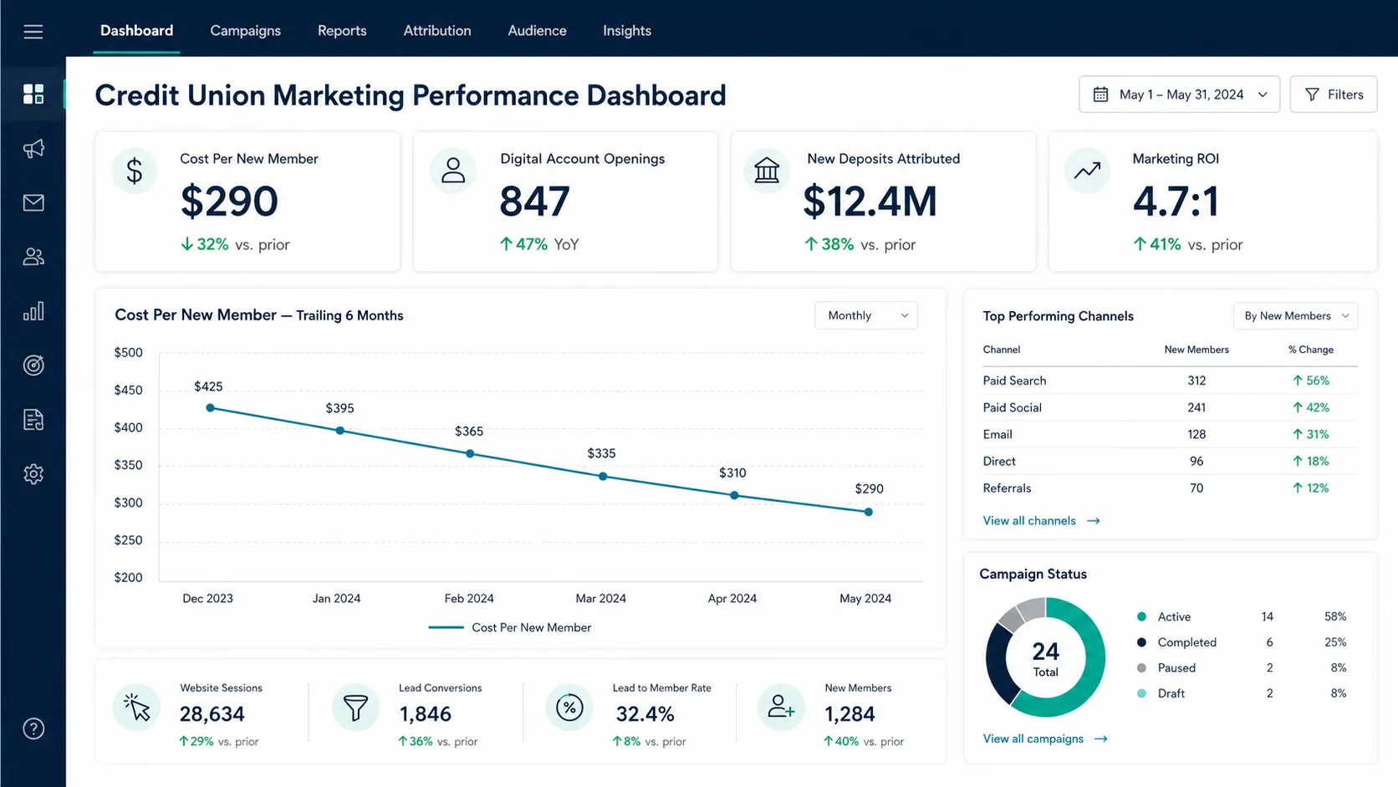Image resolution: width=1398 pixels, height=787 pixels.
Task: Click the calendar icon in date picker
Action: coord(1101,95)
